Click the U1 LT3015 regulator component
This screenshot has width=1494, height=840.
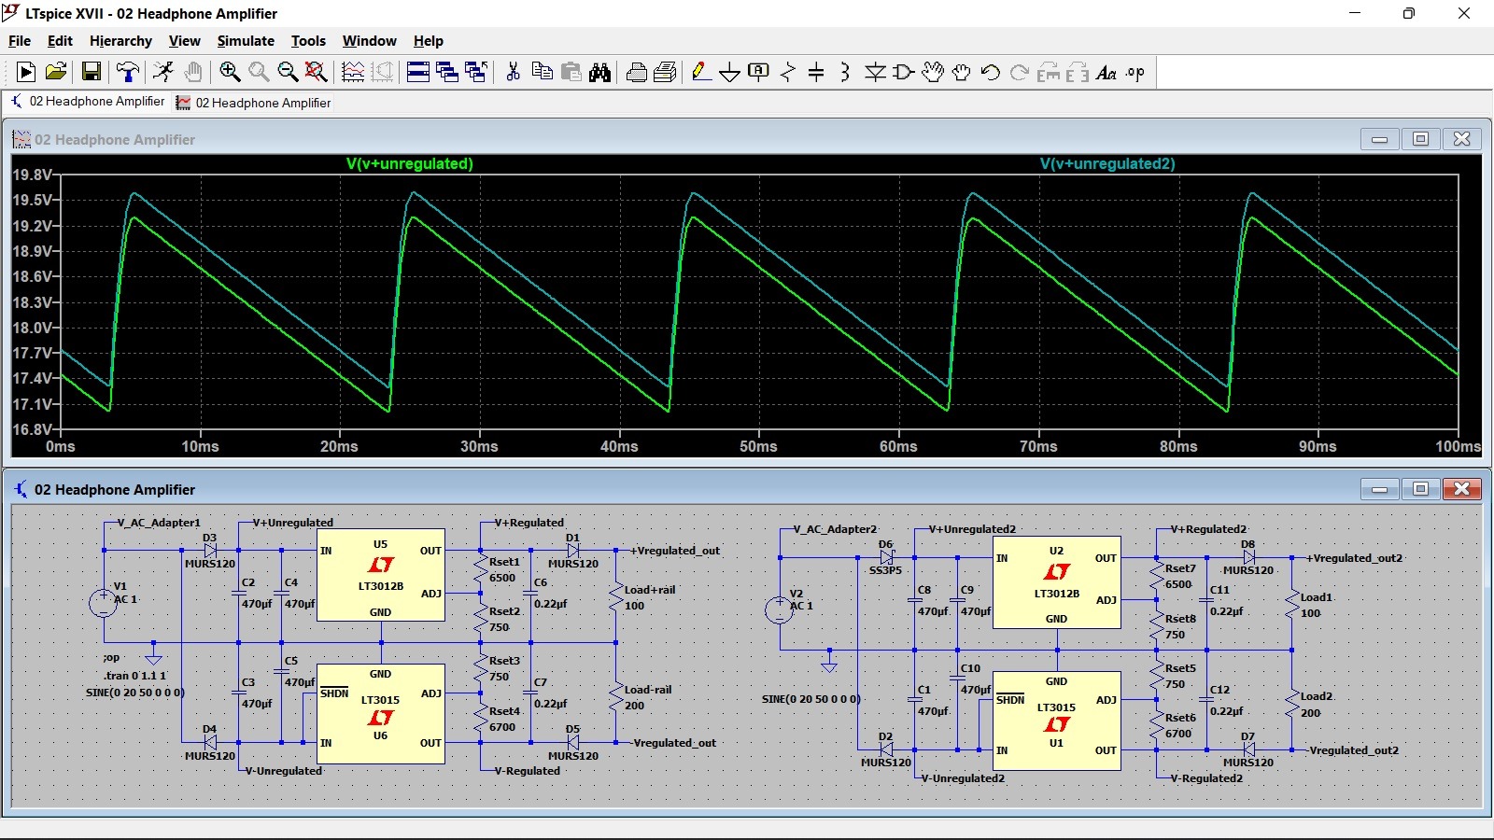click(1057, 721)
